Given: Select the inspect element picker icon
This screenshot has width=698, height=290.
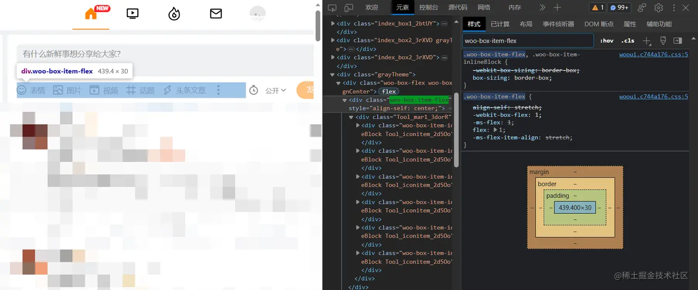Looking at the screenshot, I should [x=332, y=7].
